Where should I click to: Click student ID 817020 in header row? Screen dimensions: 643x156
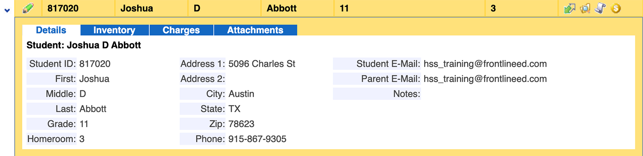pos(63,8)
